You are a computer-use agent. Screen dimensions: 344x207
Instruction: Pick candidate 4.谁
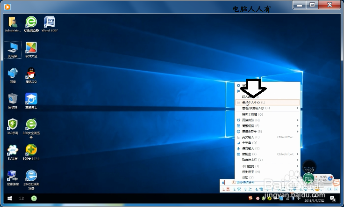click(x=259, y=189)
